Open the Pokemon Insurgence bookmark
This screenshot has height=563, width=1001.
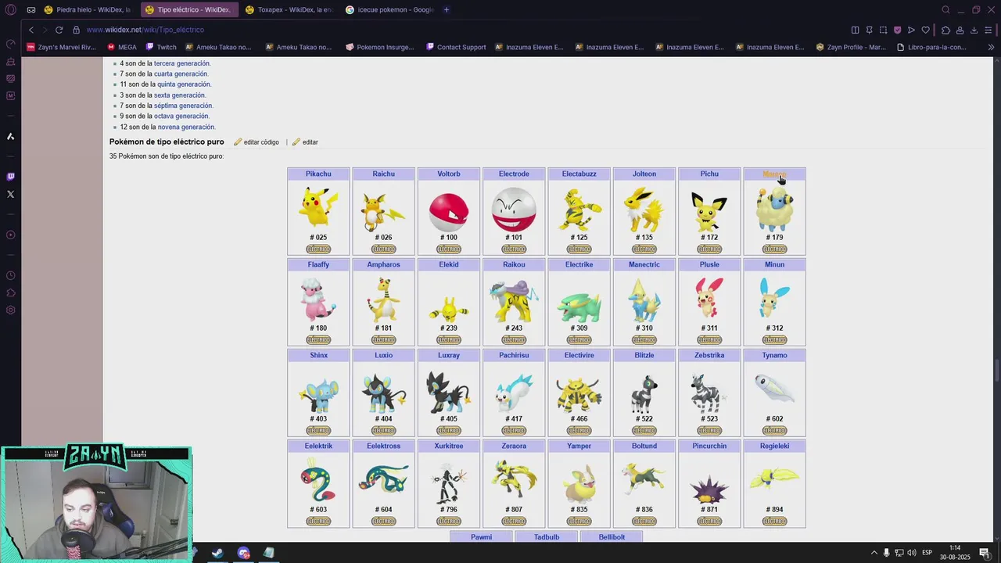379,47
